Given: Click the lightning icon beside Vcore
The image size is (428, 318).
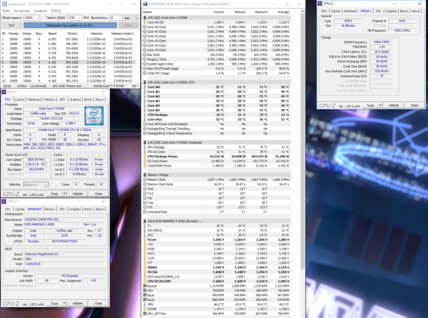Looking at the screenshot, I should [145, 240].
